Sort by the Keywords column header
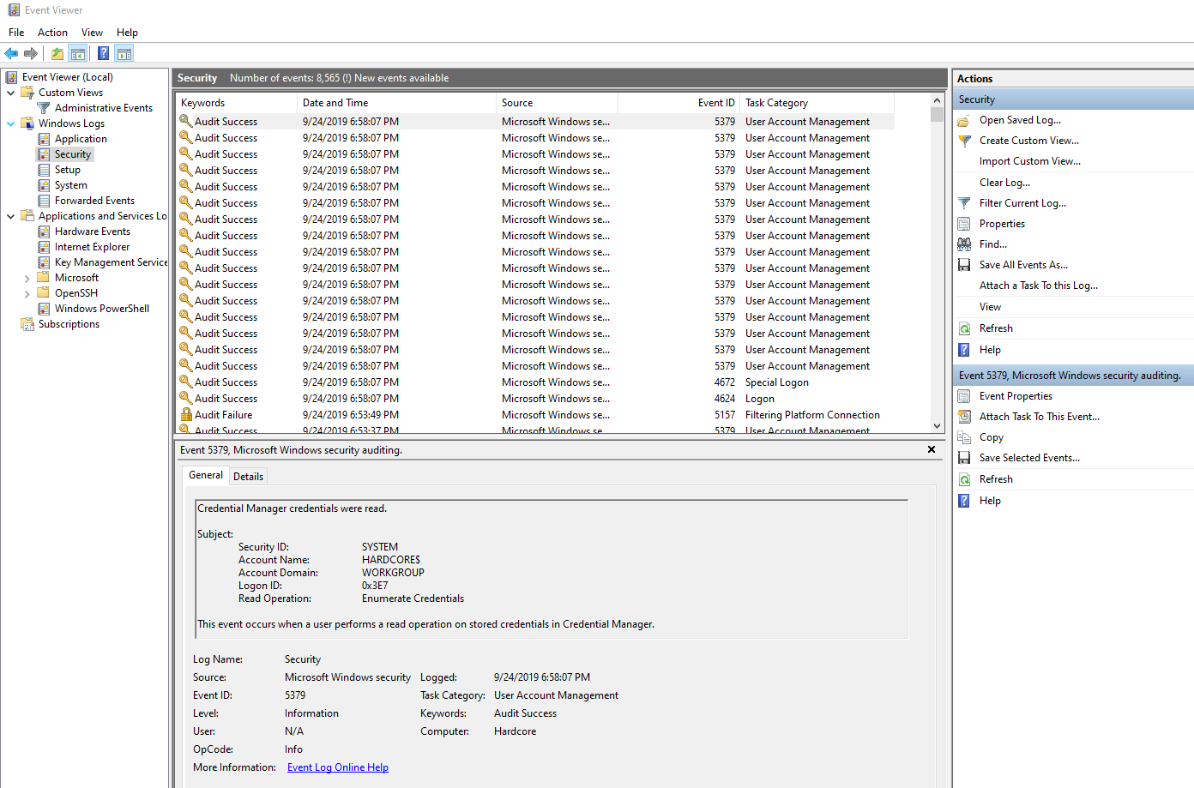The width and height of the screenshot is (1194, 788). [236, 103]
